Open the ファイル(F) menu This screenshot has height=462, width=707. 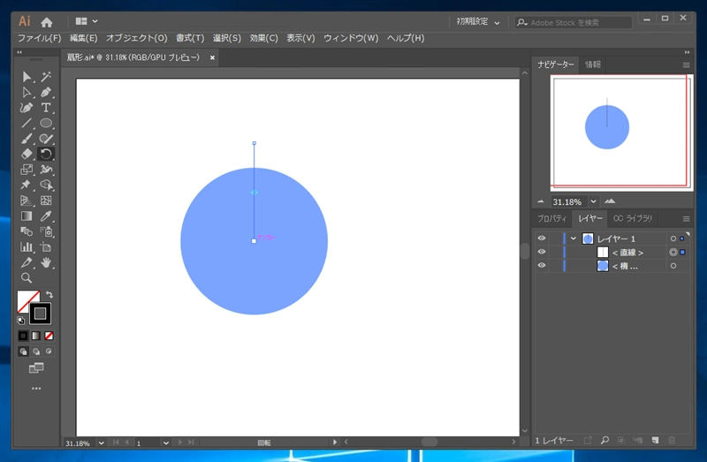coord(39,38)
